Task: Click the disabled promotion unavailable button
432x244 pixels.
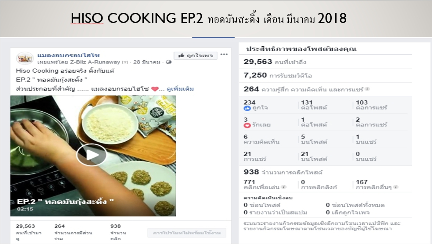Action: [x=187, y=233]
